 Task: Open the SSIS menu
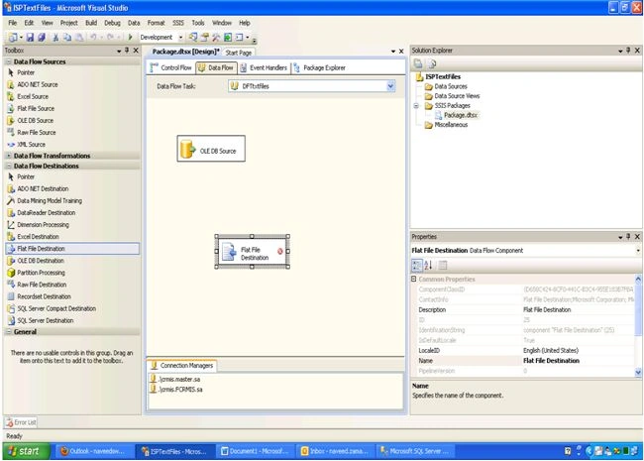177,23
